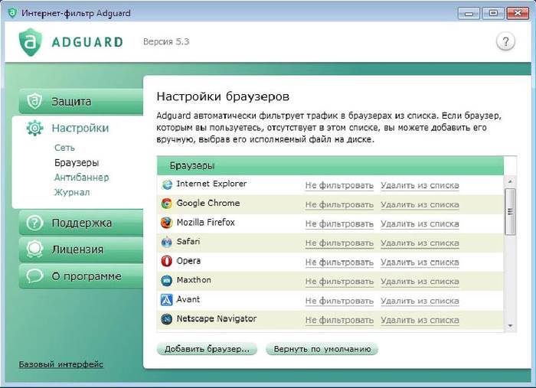The width and height of the screenshot is (536, 388).
Task: Select the Журнал settings subsection
Action: pos(72,192)
